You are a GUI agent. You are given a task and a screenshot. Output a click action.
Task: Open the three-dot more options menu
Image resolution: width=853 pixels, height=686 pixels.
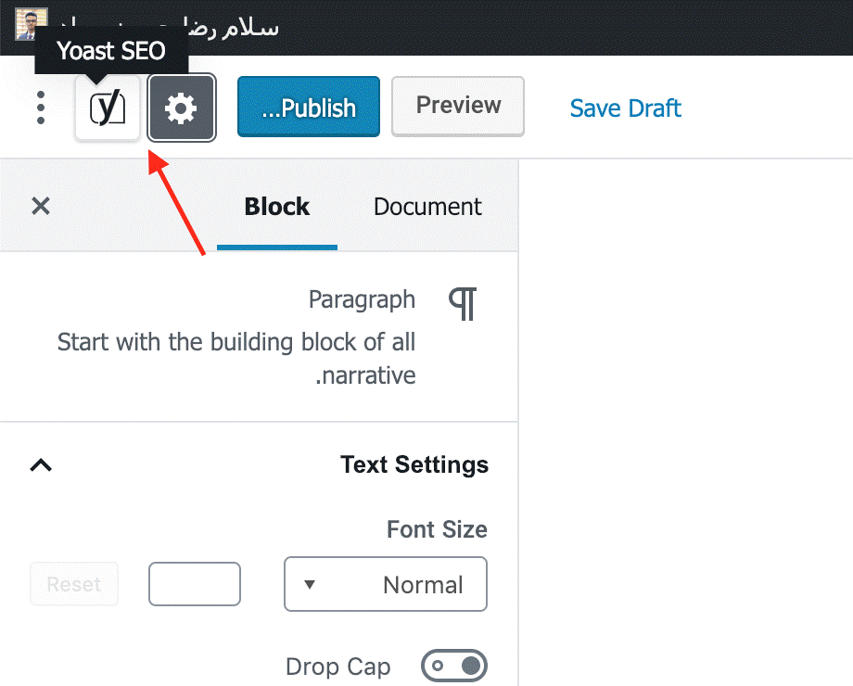40,108
